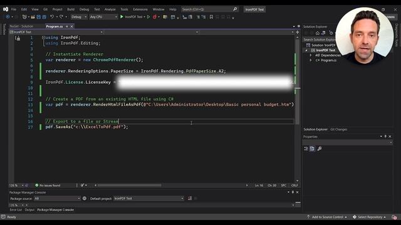Expand the Dependencies node
Image resolution: width=401 pixels, height=225 pixels.
(311, 55)
